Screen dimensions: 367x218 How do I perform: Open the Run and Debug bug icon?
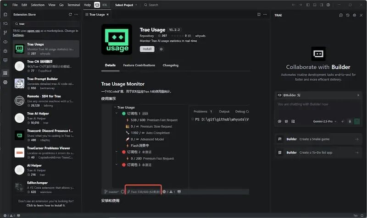5,51
